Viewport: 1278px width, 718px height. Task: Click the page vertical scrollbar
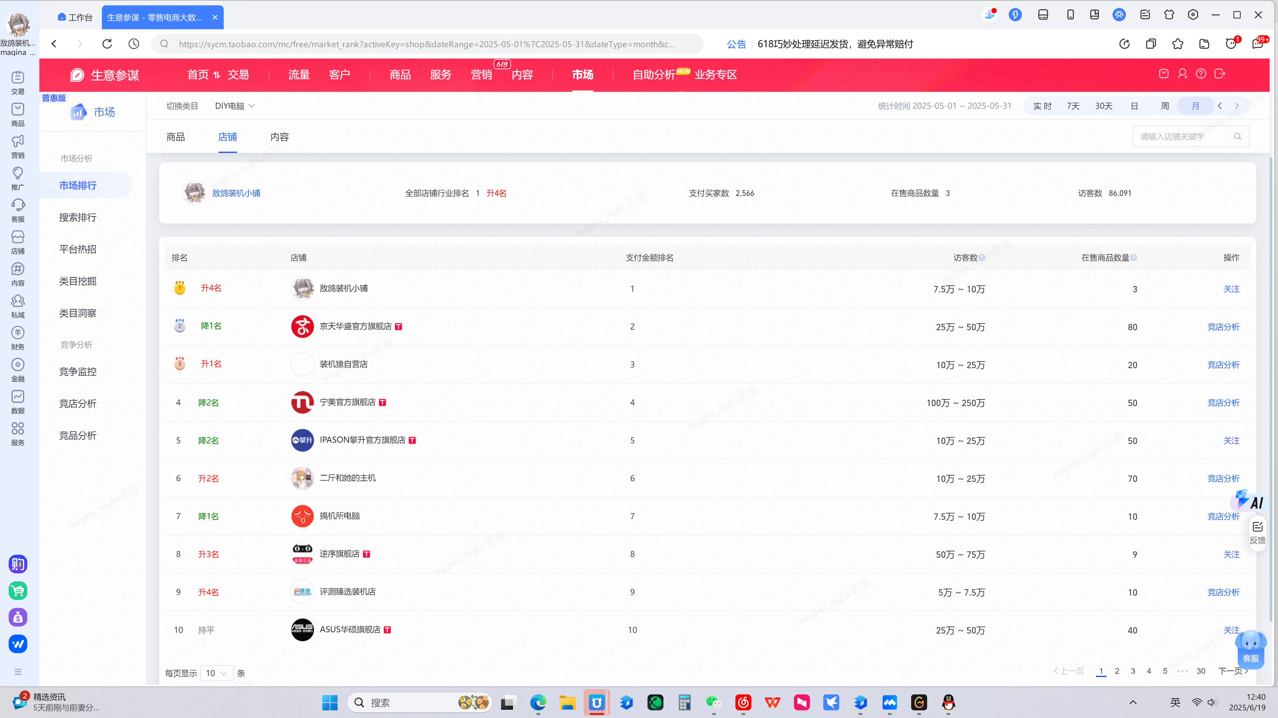[x=1271, y=389]
